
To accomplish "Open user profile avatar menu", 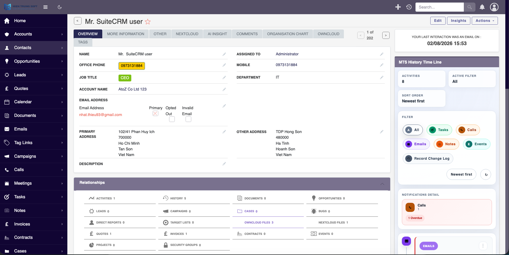I will pos(494,7).
